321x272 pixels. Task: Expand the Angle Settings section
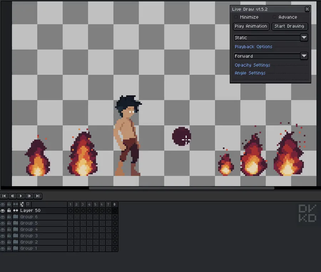click(250, 73)
